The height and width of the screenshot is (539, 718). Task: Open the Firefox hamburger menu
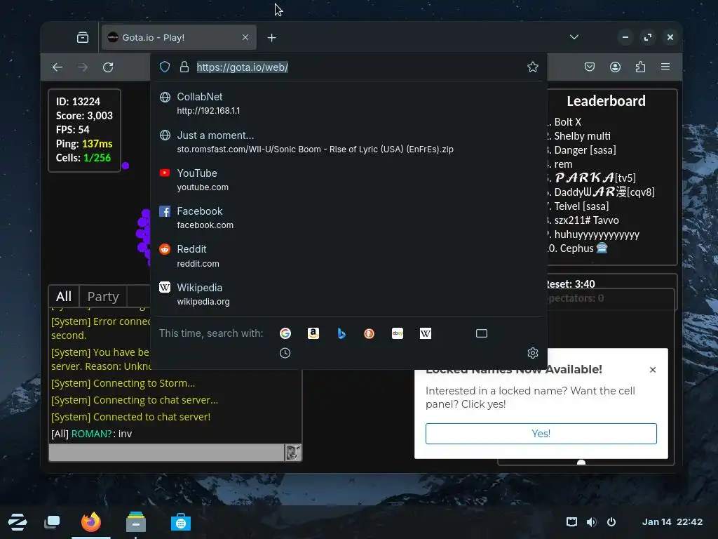click(665, 67)
